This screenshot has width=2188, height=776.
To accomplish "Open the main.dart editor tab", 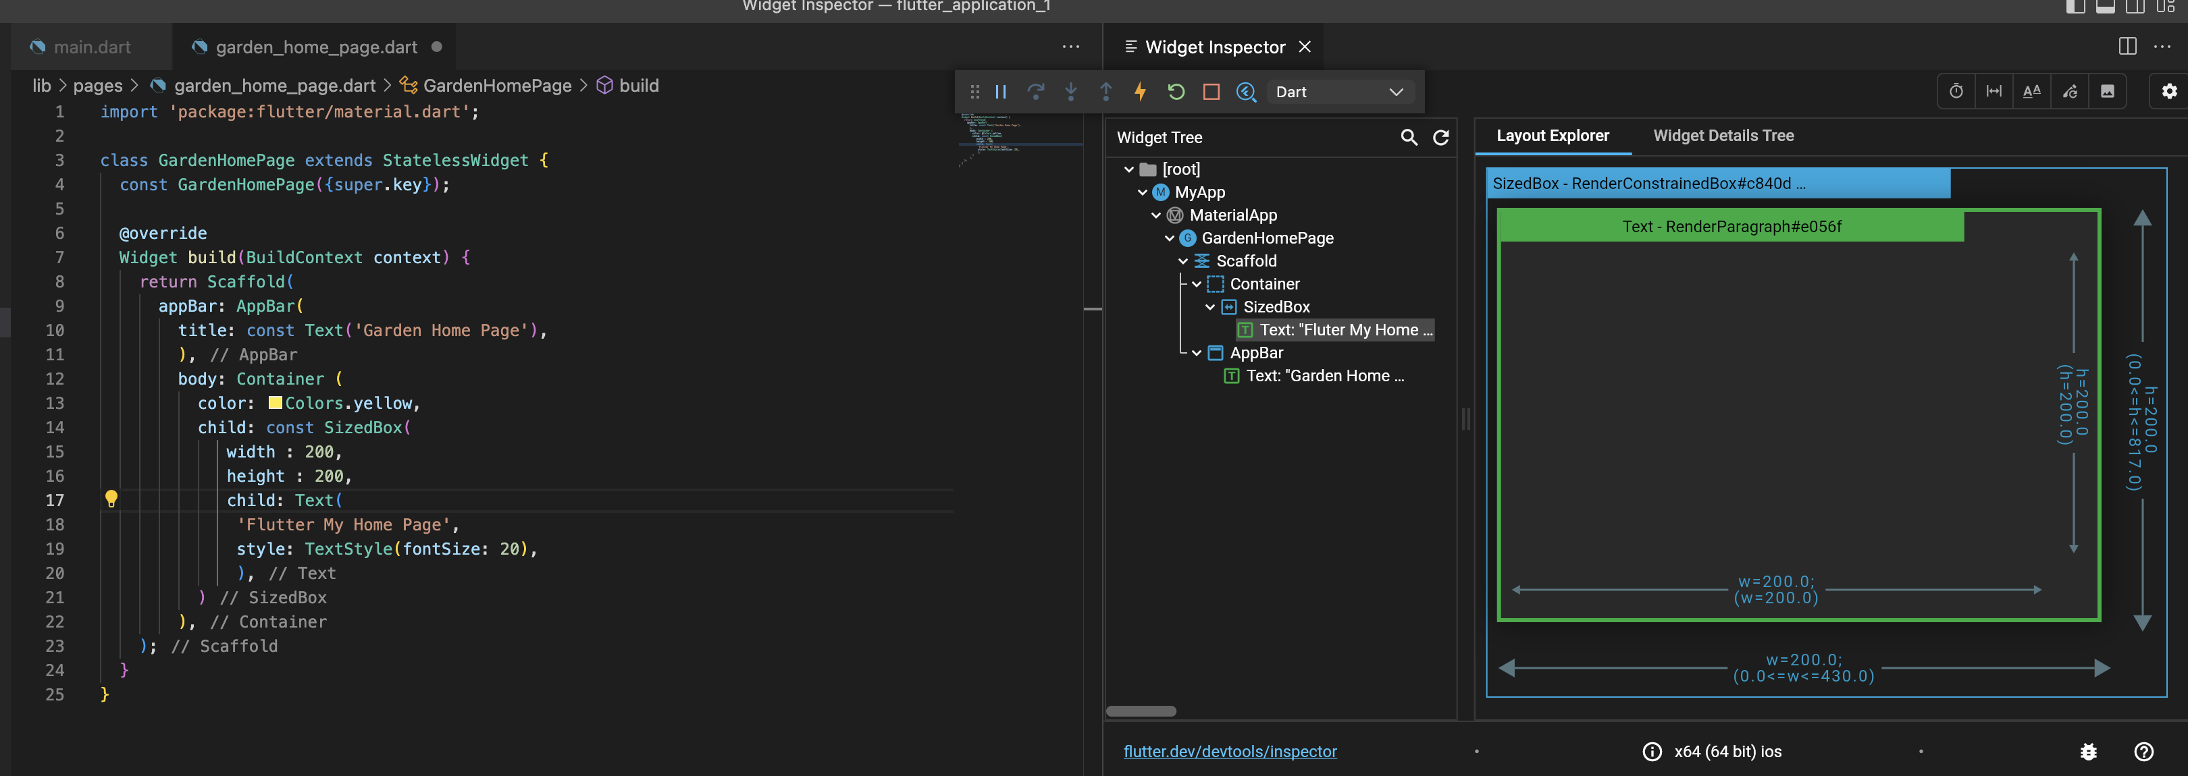I will tap(92, 47).
